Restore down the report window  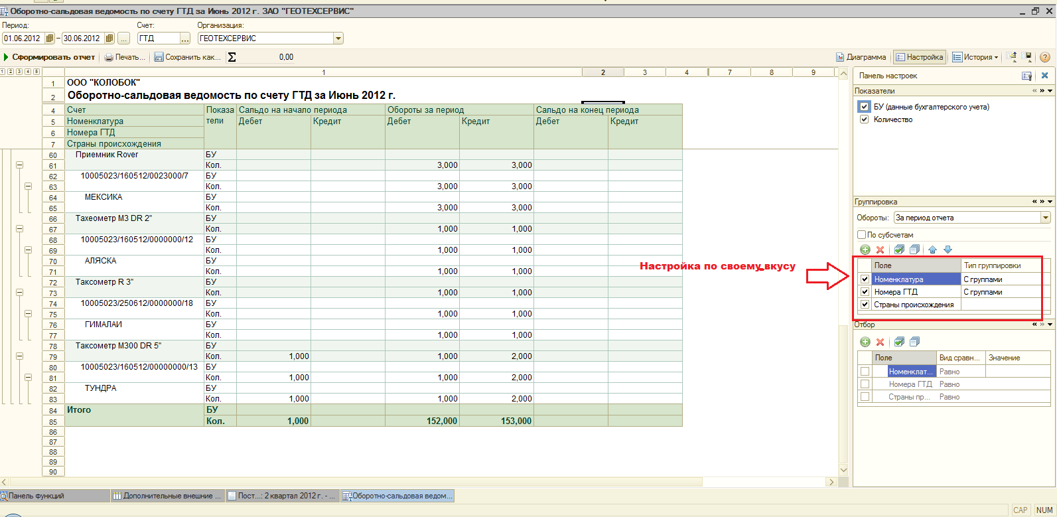coord(1035,11)
